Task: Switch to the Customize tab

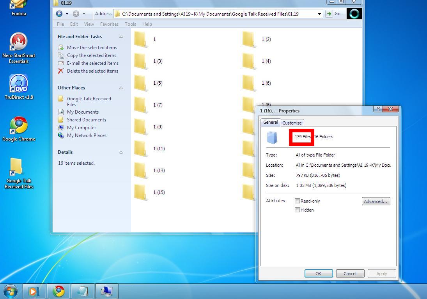Action: pos(292,123)
